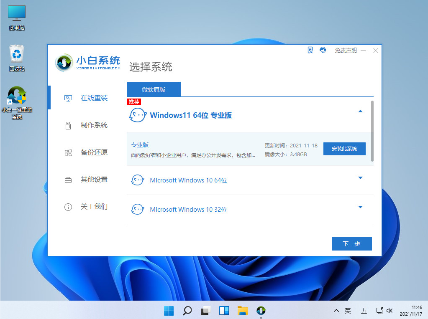The height and width of the screenshot is (319, 428).
Task: Click the 下一步 next button
Action: click(351, 243)
